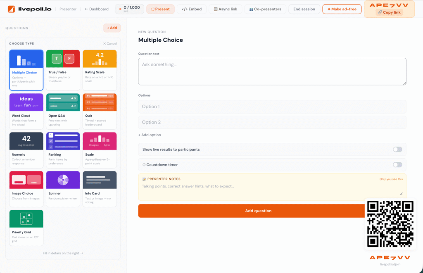Image resolution: width=423 pixels, height=273 pixels.
Task: Click 'Fill in details on the right' hint
Action: pyautogui.click(x=63, y=253)
